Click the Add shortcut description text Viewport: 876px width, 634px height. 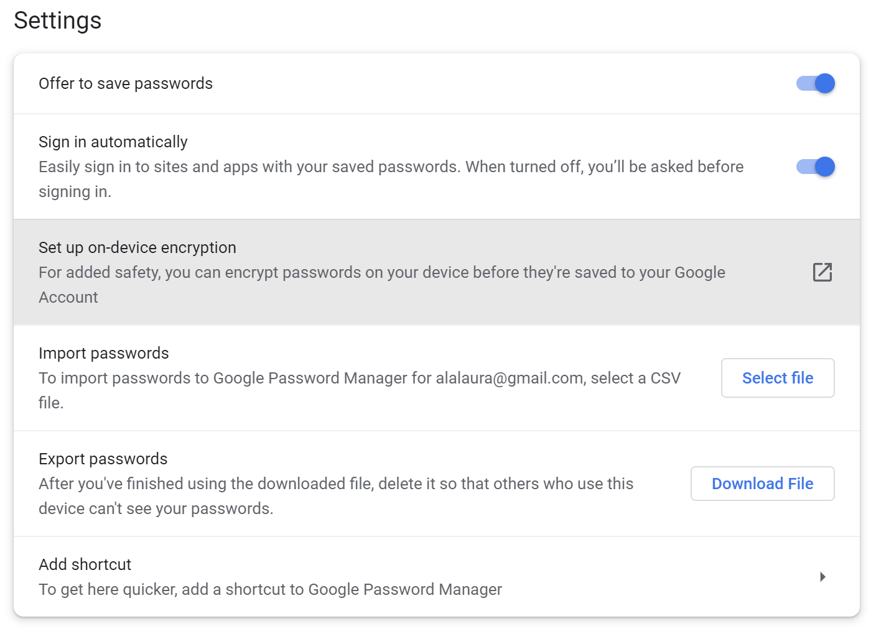coord(270,589)
